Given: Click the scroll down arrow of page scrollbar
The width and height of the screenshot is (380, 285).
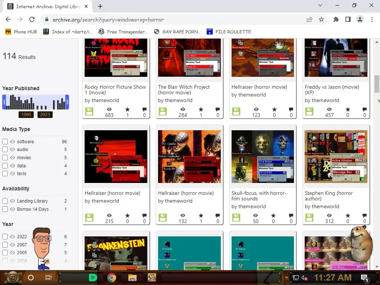Looking at the screenshot, I should click(377, 267).
